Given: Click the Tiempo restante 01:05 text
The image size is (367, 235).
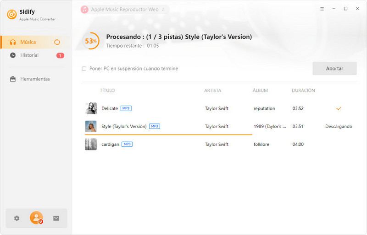Looking at the screenshot, I should coord(133,46).
